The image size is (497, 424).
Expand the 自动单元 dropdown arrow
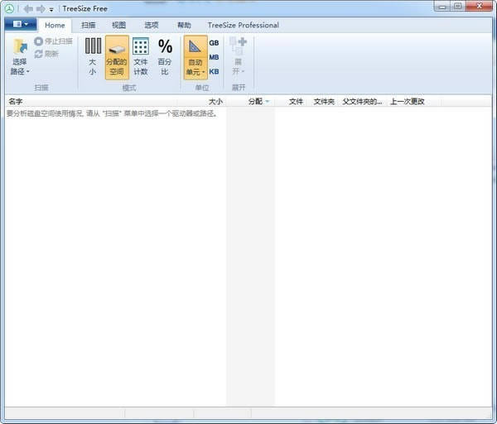pyautogui.click(x=204, y=72)
